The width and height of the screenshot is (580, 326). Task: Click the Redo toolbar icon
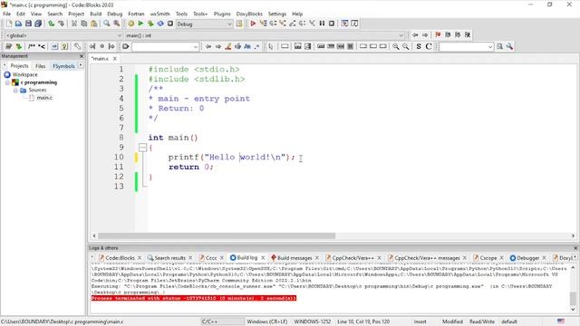pyautogui.click(x=61, y=24)
